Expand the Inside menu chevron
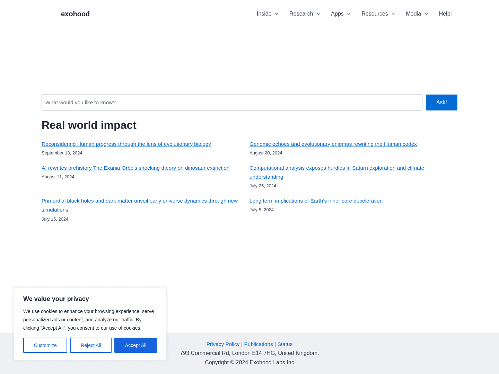 click(x=277, y=14)
